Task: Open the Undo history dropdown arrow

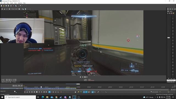Action: (x=22, y=6)
